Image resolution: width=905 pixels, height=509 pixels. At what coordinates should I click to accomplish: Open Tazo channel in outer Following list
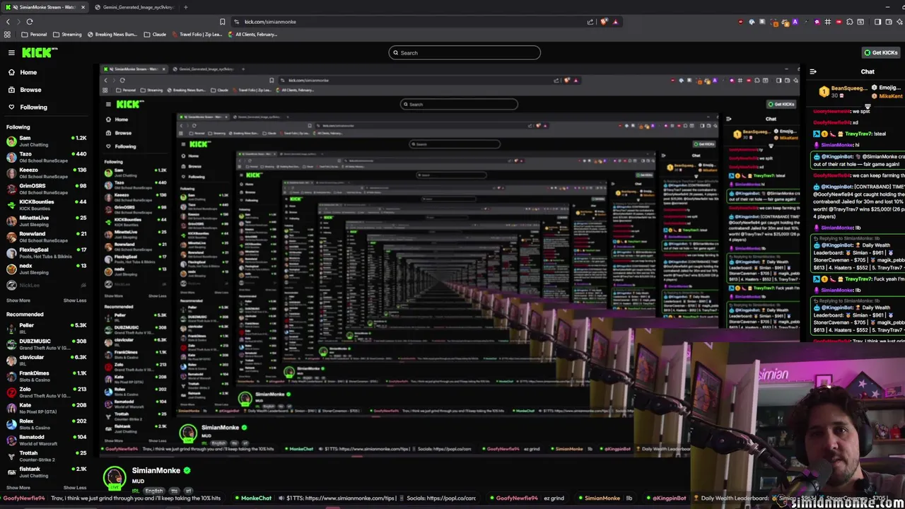coord(46,157)
